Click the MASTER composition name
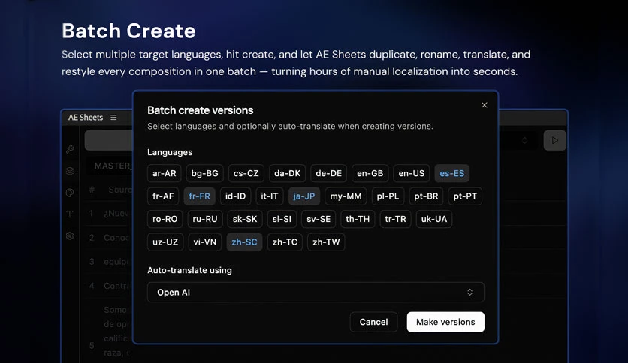The width and height of the screenshot is (628, 363). click(113, 166)
